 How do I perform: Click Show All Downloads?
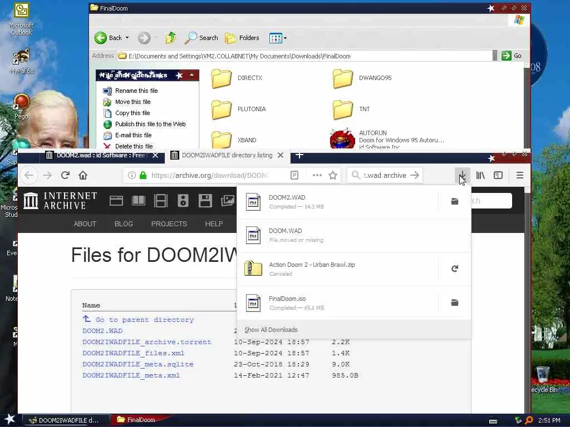coord(271,330)
